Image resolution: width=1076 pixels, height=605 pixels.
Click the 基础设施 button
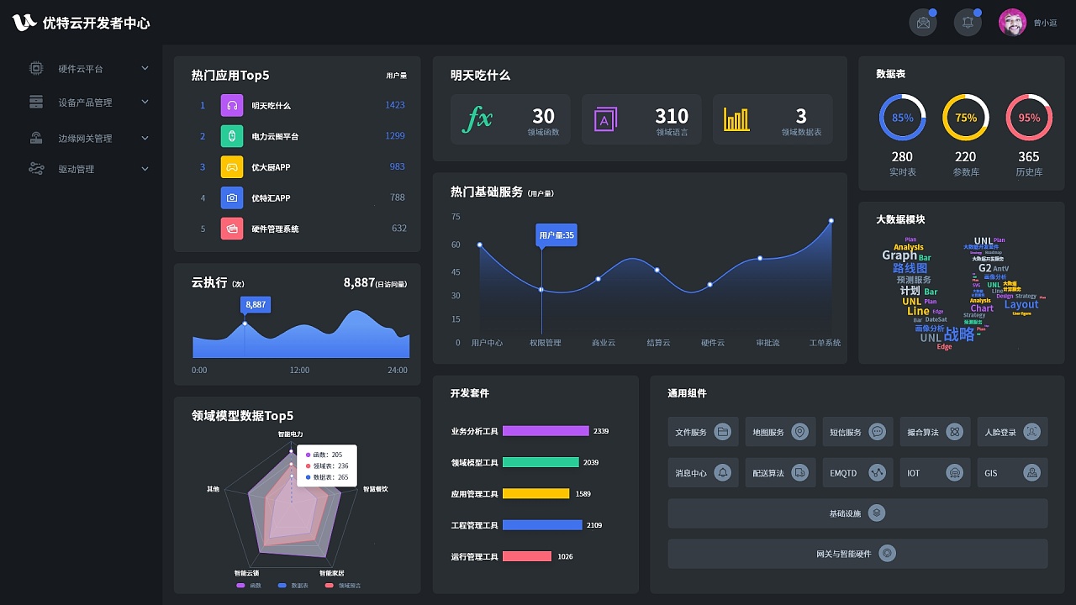coord(857,513)
